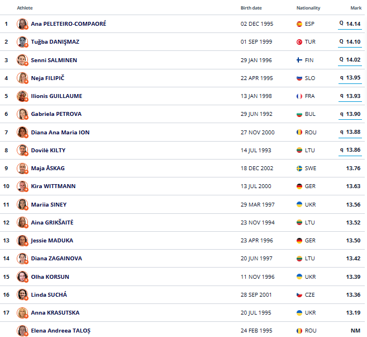The width and height of the screenshot is (367, 337).
Task: Sort results by Mark column header
Action: click(356, 8)
